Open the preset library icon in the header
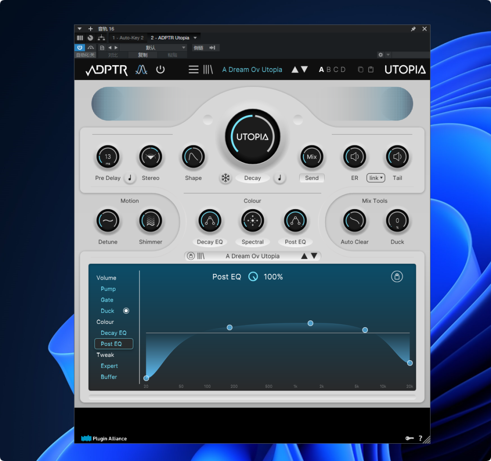This screenshot has width=491, height=461. point(208,69)
